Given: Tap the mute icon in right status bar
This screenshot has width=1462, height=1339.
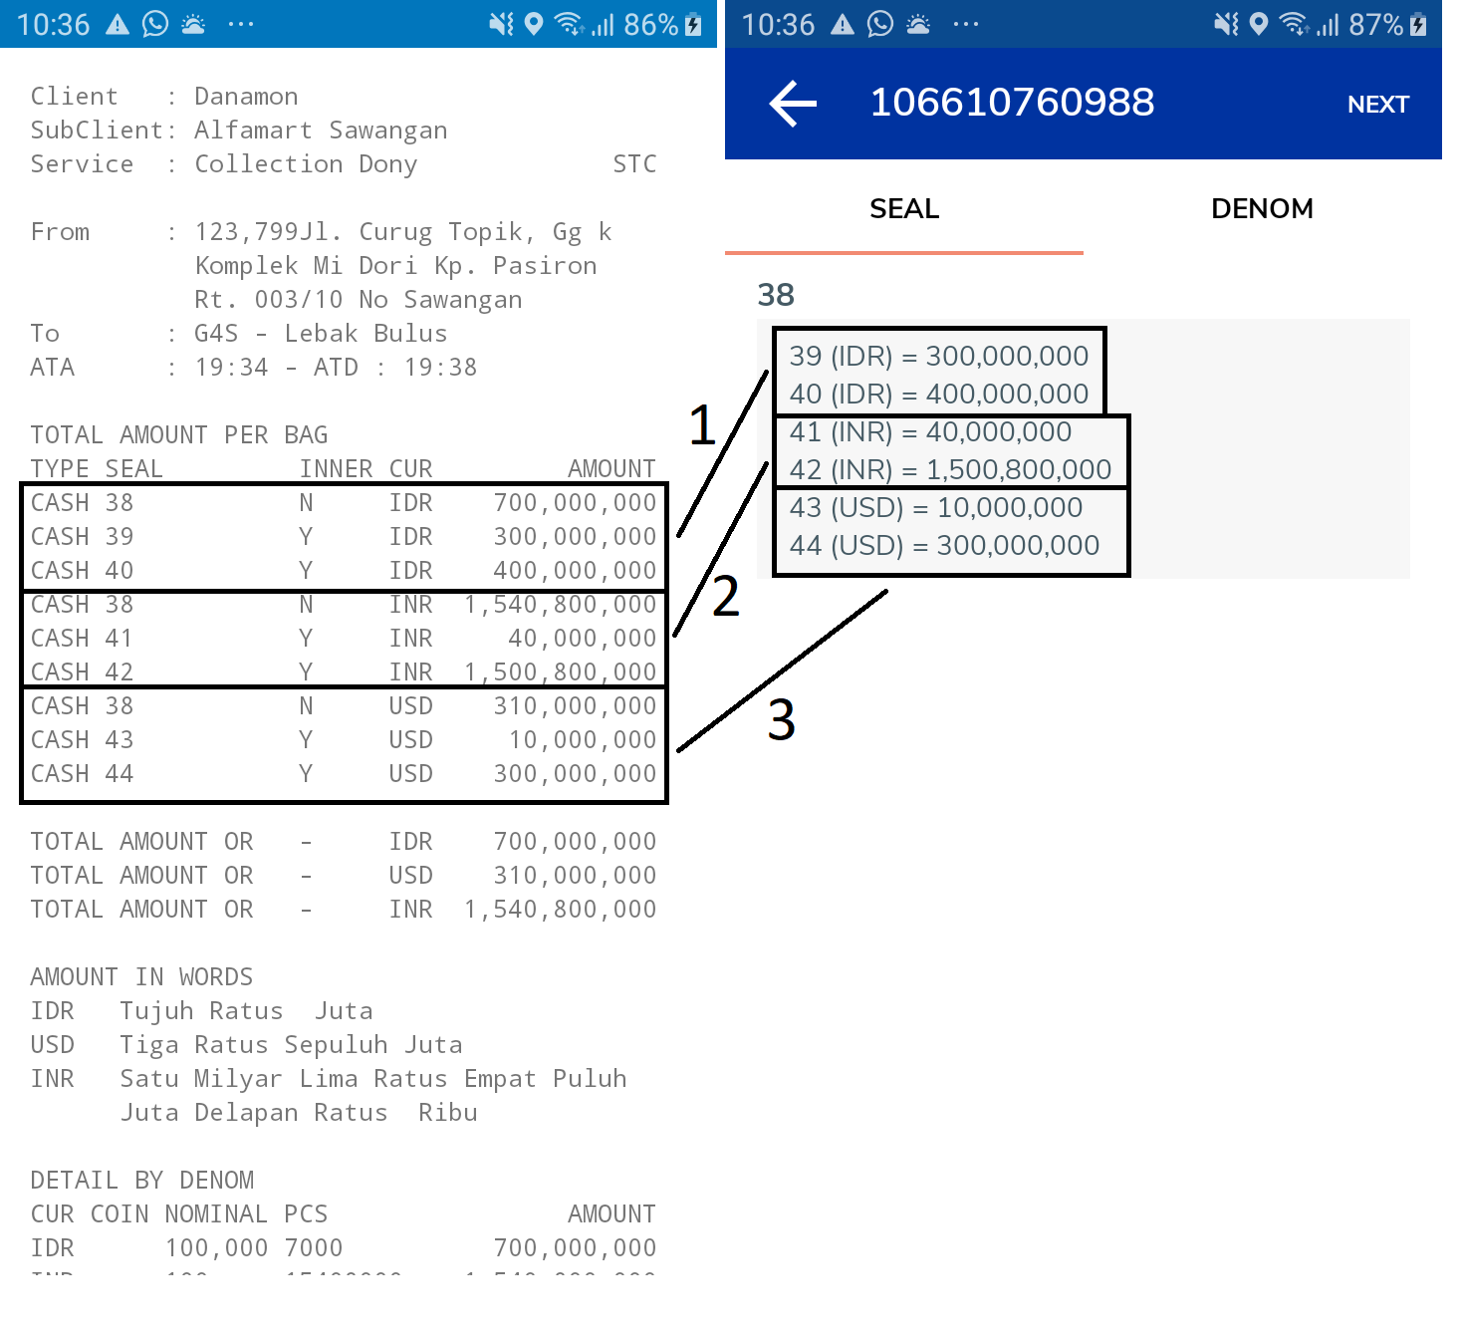Looking at the screenshot, I should pyautogui.click(x=1226, y=24).
